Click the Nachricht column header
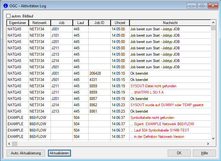This screenshot has height=161, width=221. (170, 23)
